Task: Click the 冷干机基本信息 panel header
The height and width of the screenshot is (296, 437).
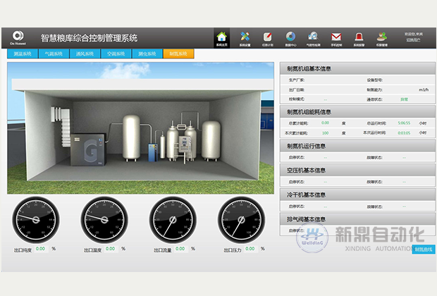Action: (x=357, y=195)
